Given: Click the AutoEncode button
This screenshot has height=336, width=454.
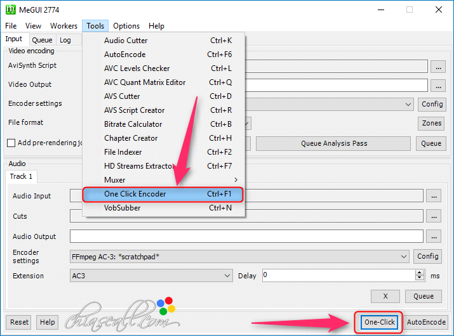Looking at the screenshot, I should (425, 322).
